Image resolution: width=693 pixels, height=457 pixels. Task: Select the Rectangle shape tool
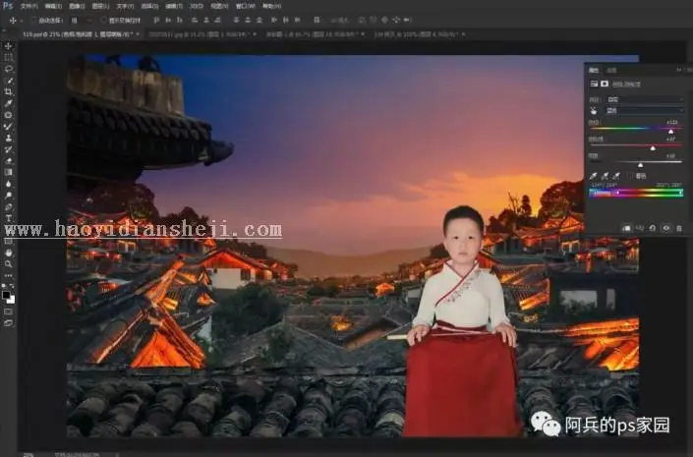point(9,242)
